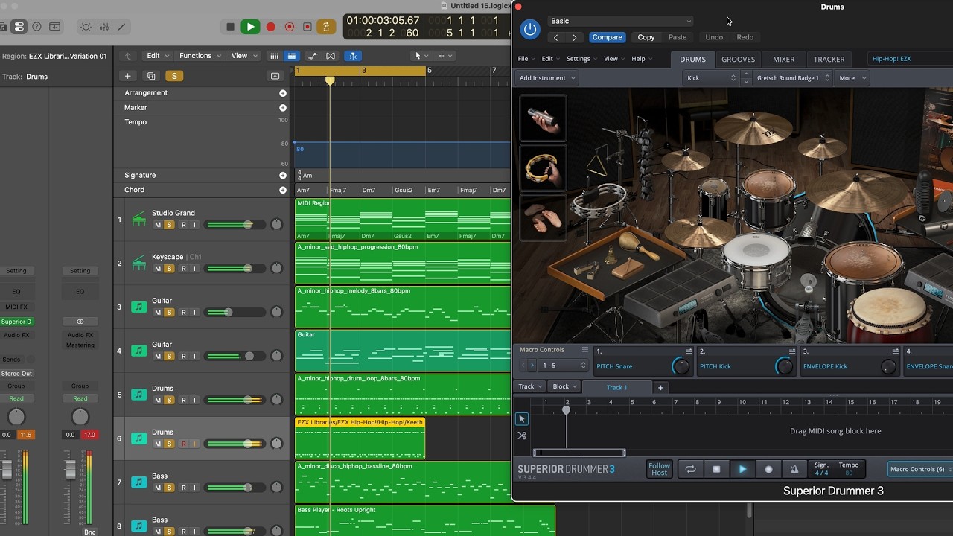Click the add track plus button
Viewport: 953px width, 536px height.
pyautogui.click(x=128, y=76)
